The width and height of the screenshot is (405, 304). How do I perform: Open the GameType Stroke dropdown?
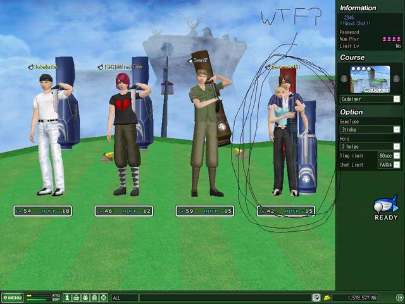pyautogui.click(x=397, y=129)
